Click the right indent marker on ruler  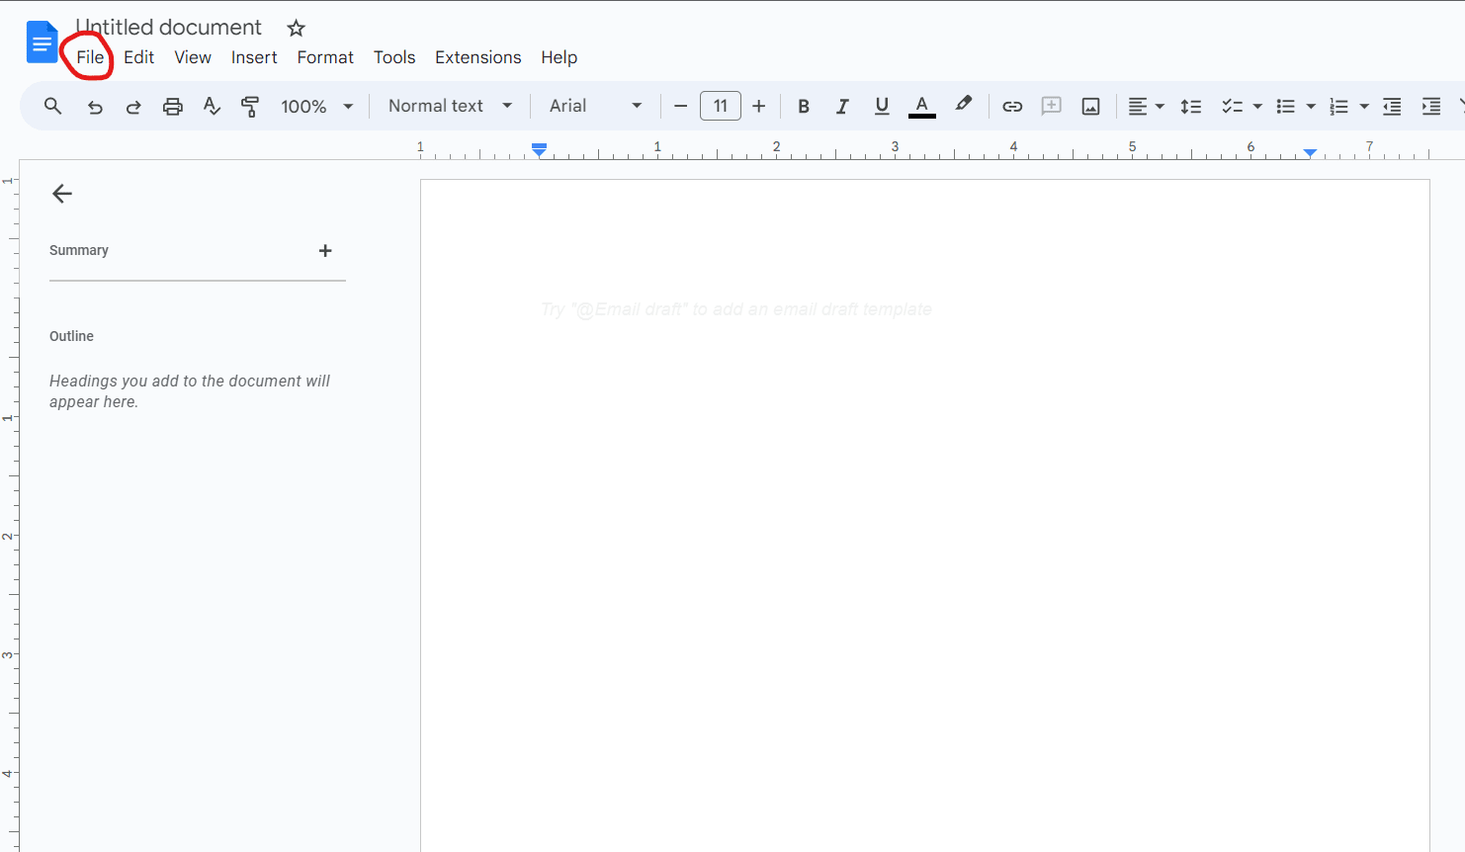(x=1310, y=153)
